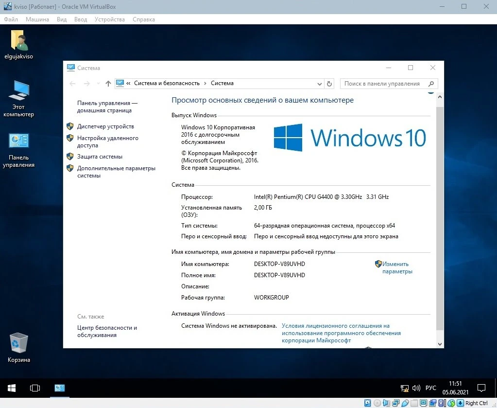This screenshot has height=408, width=497.
Task: Click the Система taskbar app icon
Action: pyautogui.click(x=60, y=388)
